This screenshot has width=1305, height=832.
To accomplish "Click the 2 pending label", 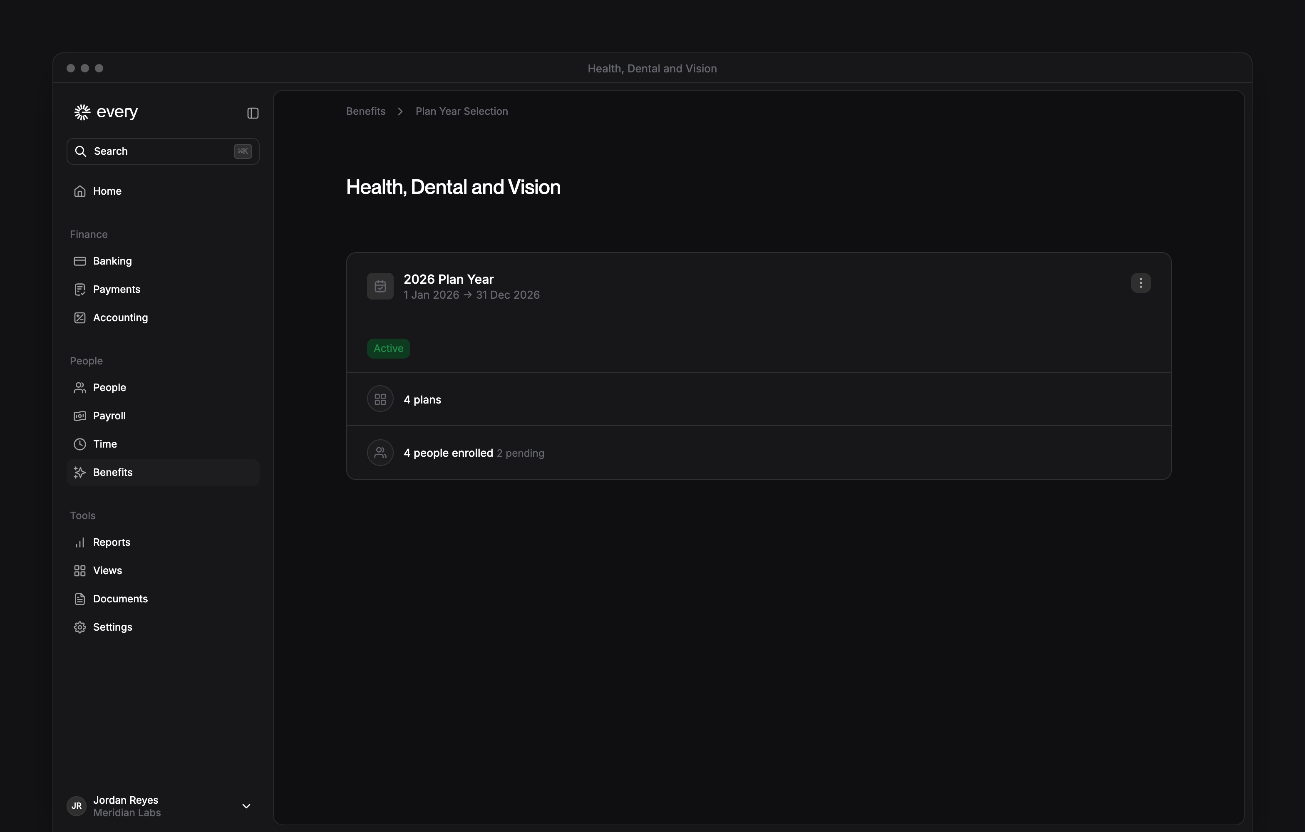I will [x=520, y=453].
